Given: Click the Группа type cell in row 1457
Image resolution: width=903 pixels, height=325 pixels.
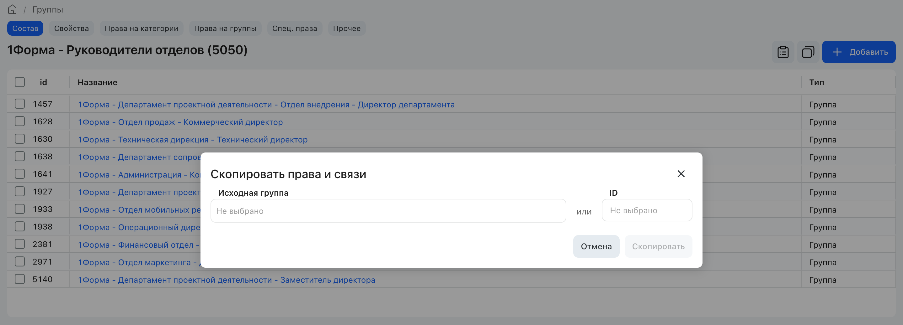Looking at the screenshot, I should pos(822,105).
